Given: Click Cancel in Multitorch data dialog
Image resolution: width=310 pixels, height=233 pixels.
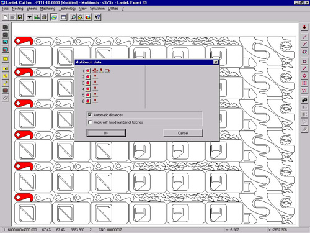Looking at the screenshot, I should [x=183, y=133].
